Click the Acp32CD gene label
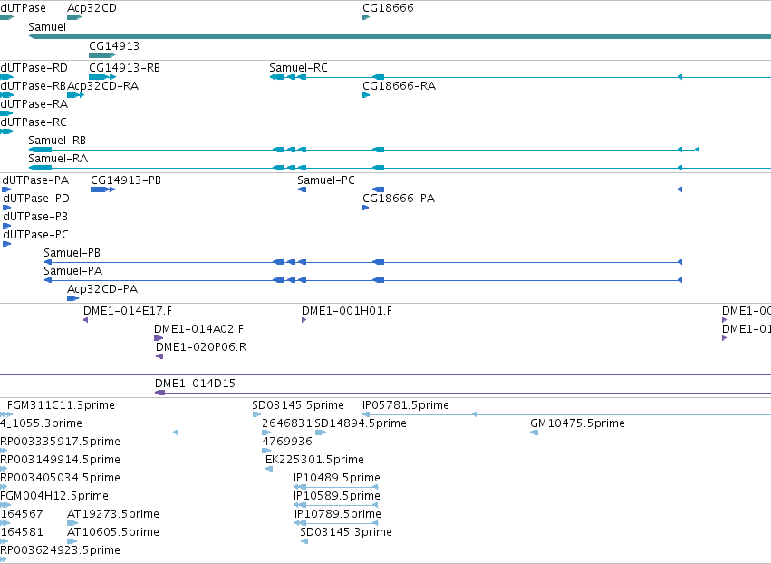 (92, 8)
